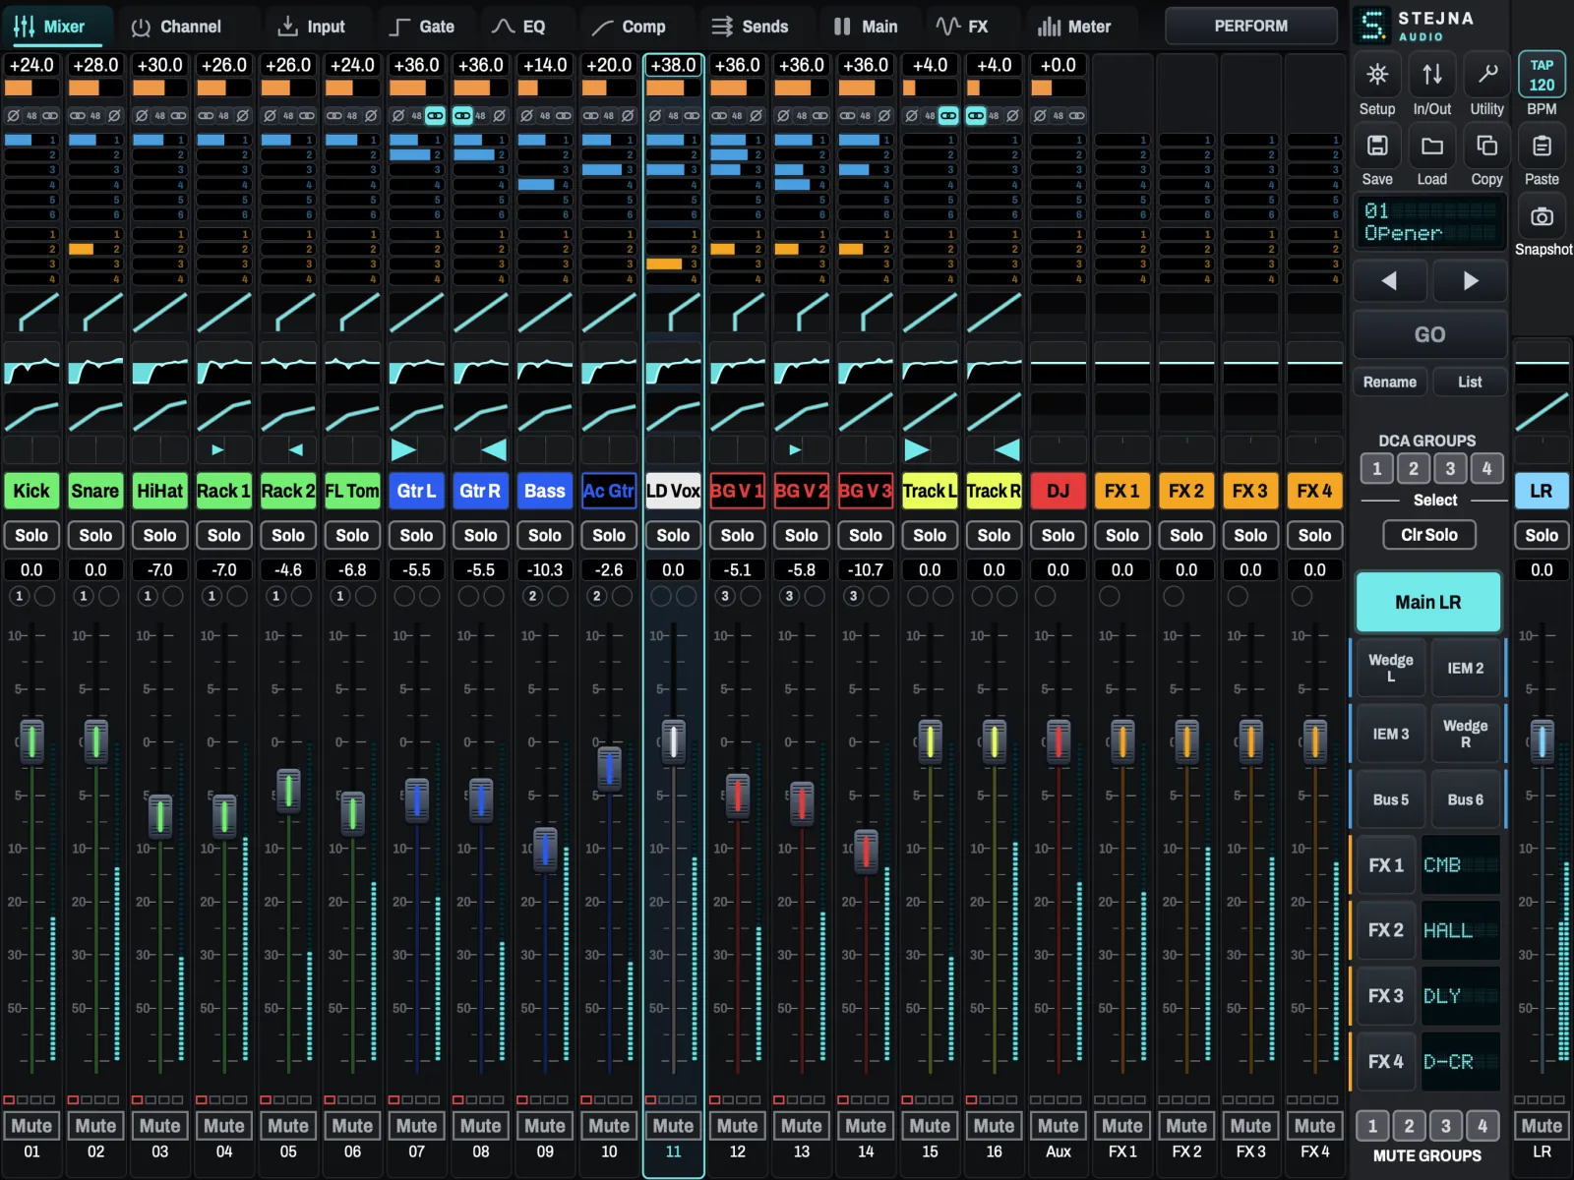Open the CMB effect type for FX 1
Viewport: 1574px width, 1180px height.
pos(1461,865)
